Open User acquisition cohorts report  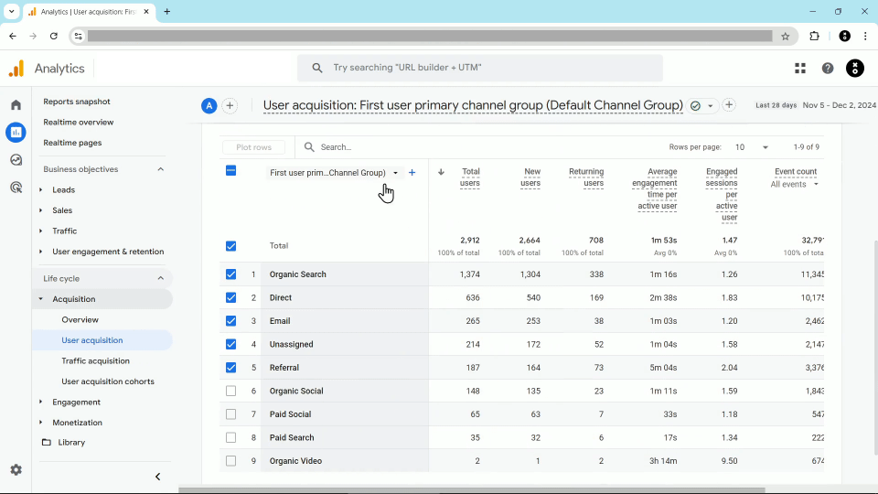click(108, 381)
